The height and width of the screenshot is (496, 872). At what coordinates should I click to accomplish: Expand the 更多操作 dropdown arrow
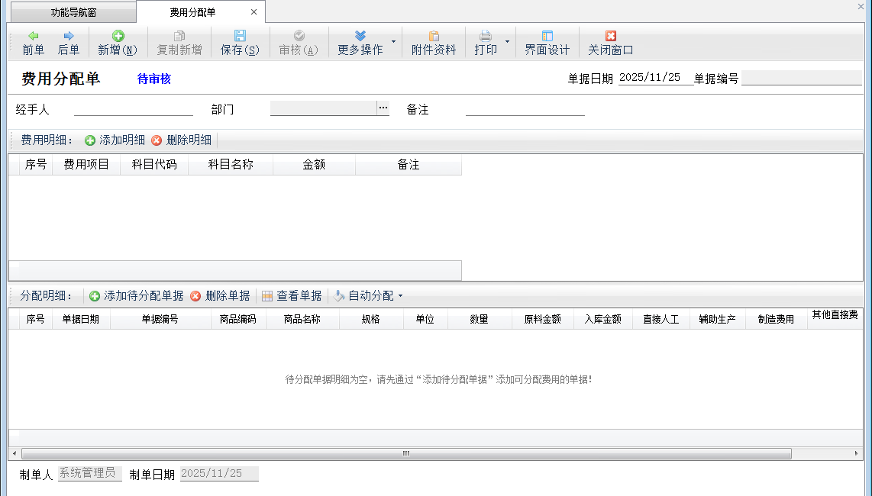pyautogui.click(x=393, y=41)
